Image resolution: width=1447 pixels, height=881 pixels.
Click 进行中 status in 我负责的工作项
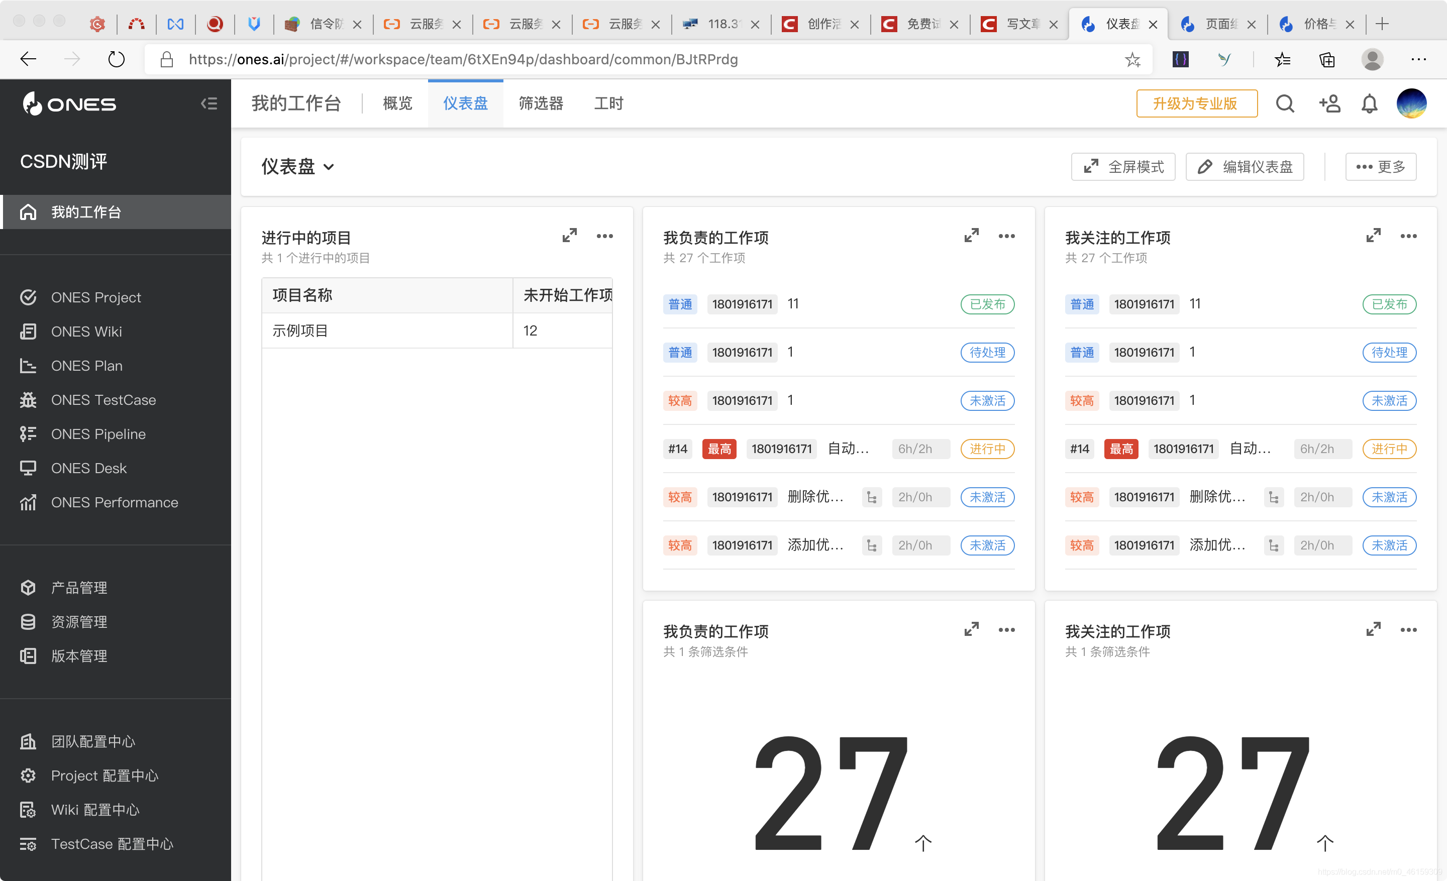click(987, 449)
